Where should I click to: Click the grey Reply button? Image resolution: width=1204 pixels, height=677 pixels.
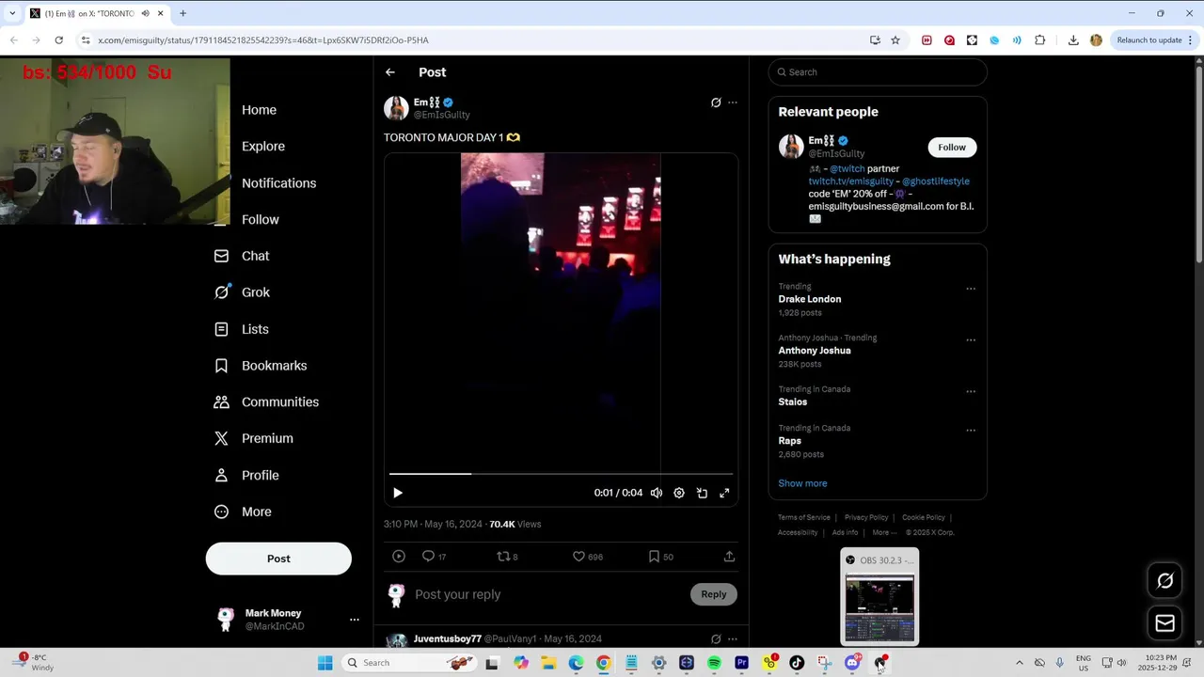click(x=714, y=594)
